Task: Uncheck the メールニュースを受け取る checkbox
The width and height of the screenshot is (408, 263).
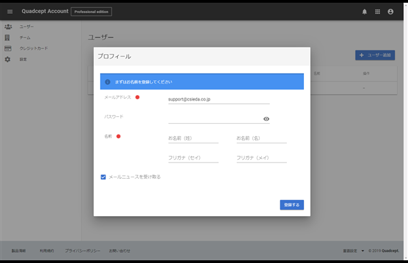Action: tap(103, 177)
